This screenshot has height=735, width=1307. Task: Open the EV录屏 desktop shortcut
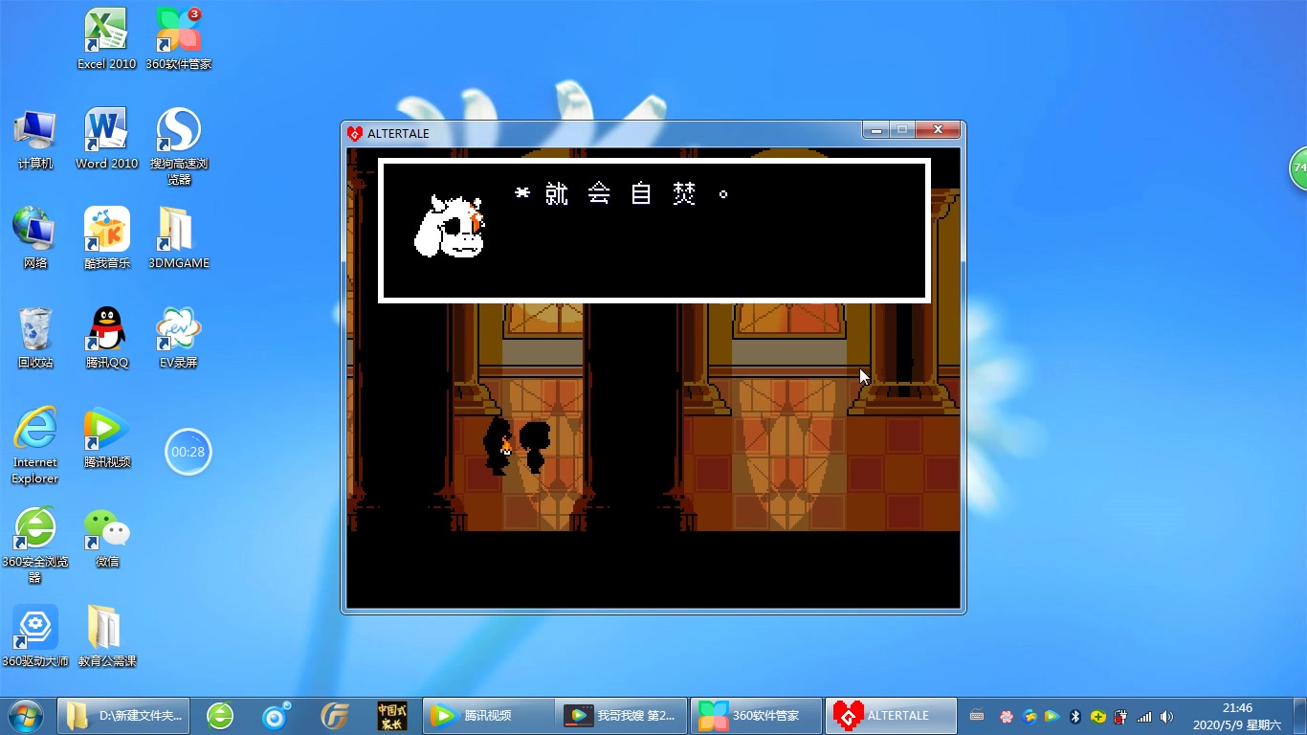(179, 338)
